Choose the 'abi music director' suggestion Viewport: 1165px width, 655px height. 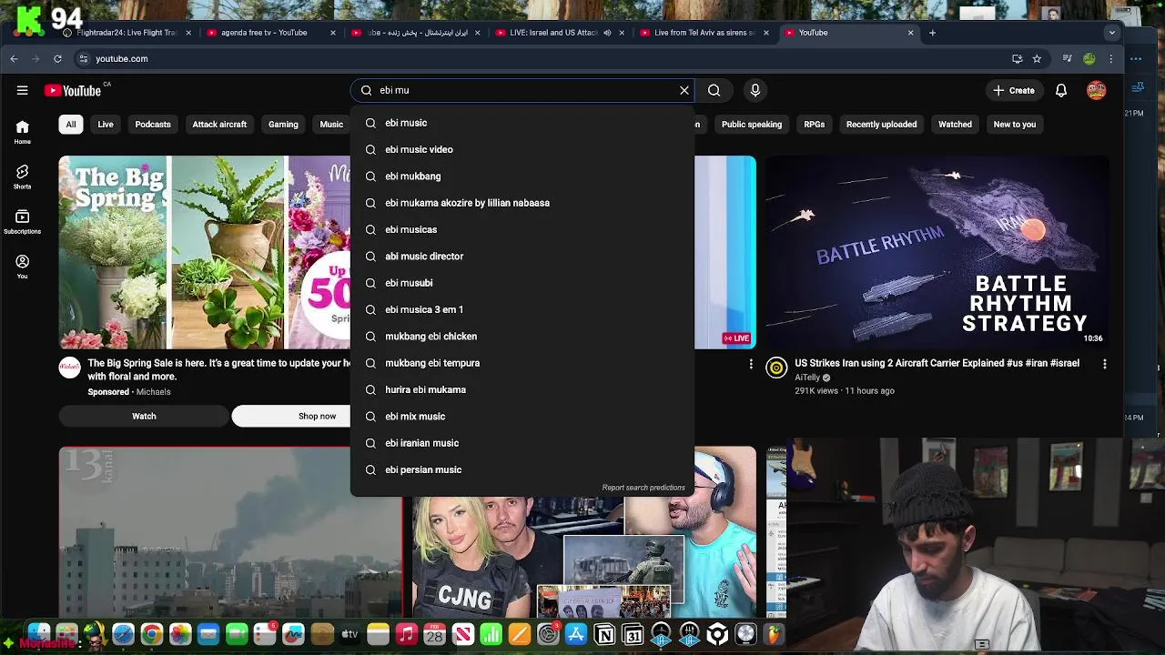pos(522,256)
